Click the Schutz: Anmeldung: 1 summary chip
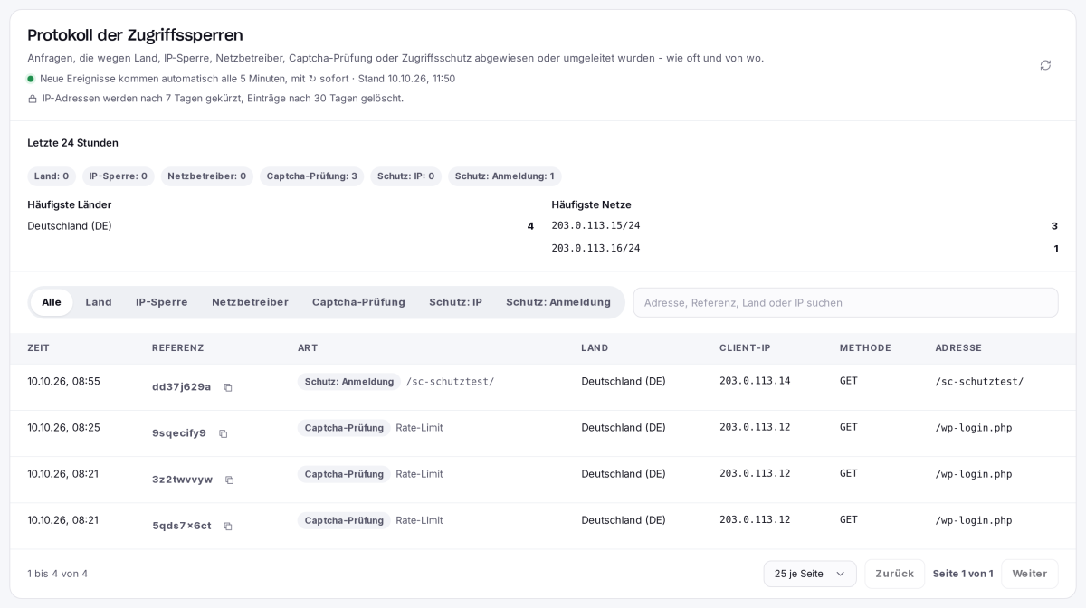This screenshot has height=608, width=1086. pyautogui.click(x=505, y=176)
